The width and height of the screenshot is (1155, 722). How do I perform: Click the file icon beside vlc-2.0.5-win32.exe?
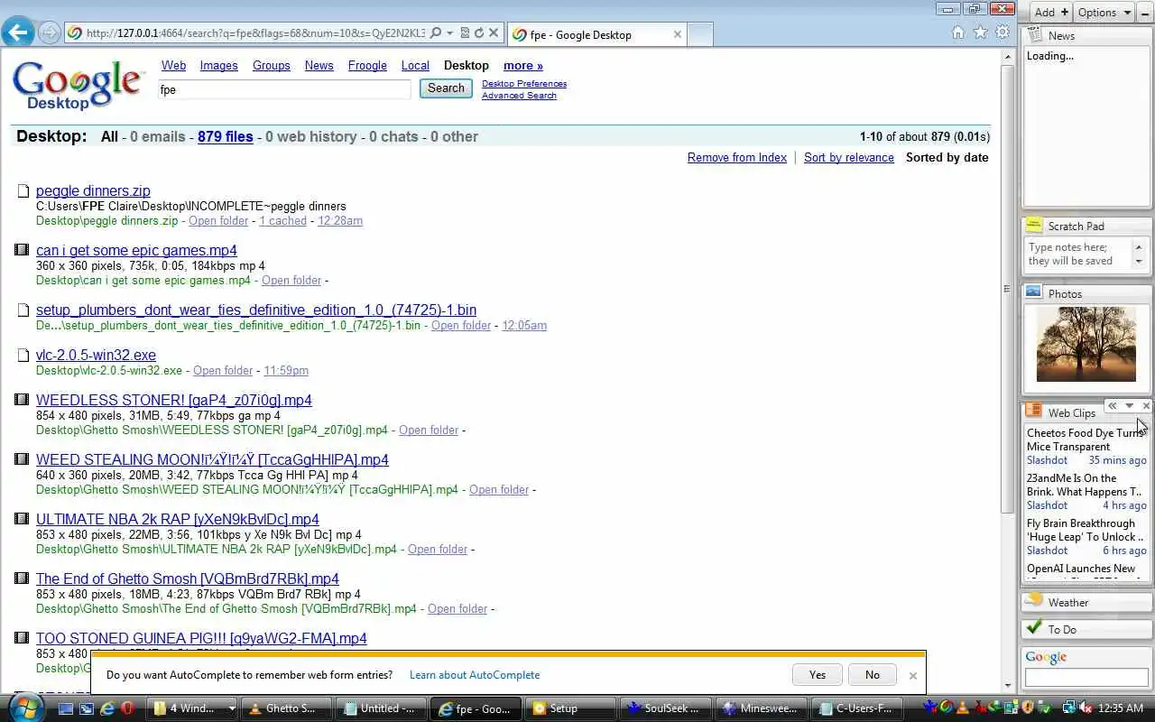pyautogui.click(x=23, y=355)
